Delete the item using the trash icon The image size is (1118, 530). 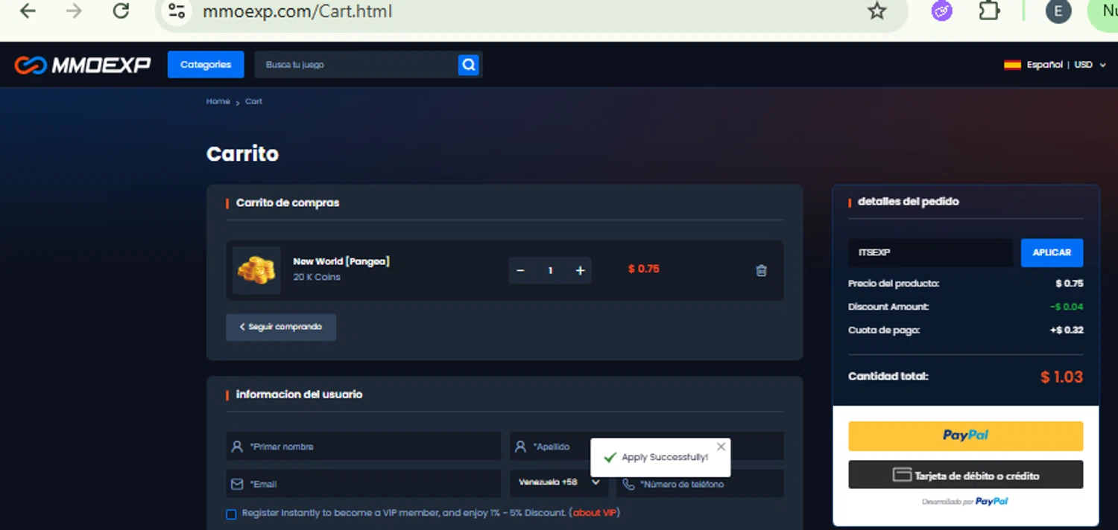pos(761,271)
